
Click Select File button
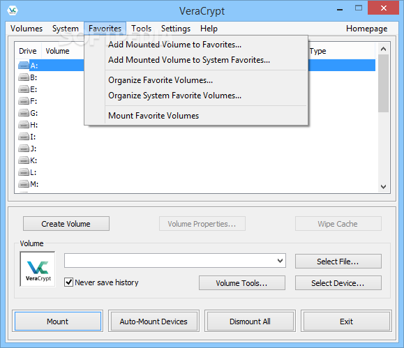point(338,262)
